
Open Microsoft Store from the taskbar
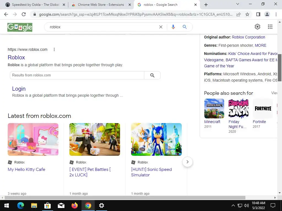47,206
